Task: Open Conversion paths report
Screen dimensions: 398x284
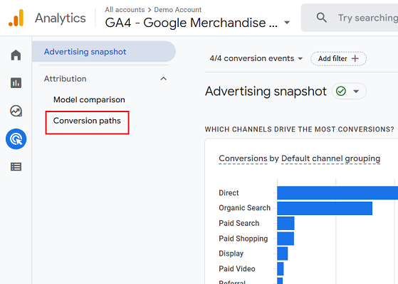Action: 87,121
